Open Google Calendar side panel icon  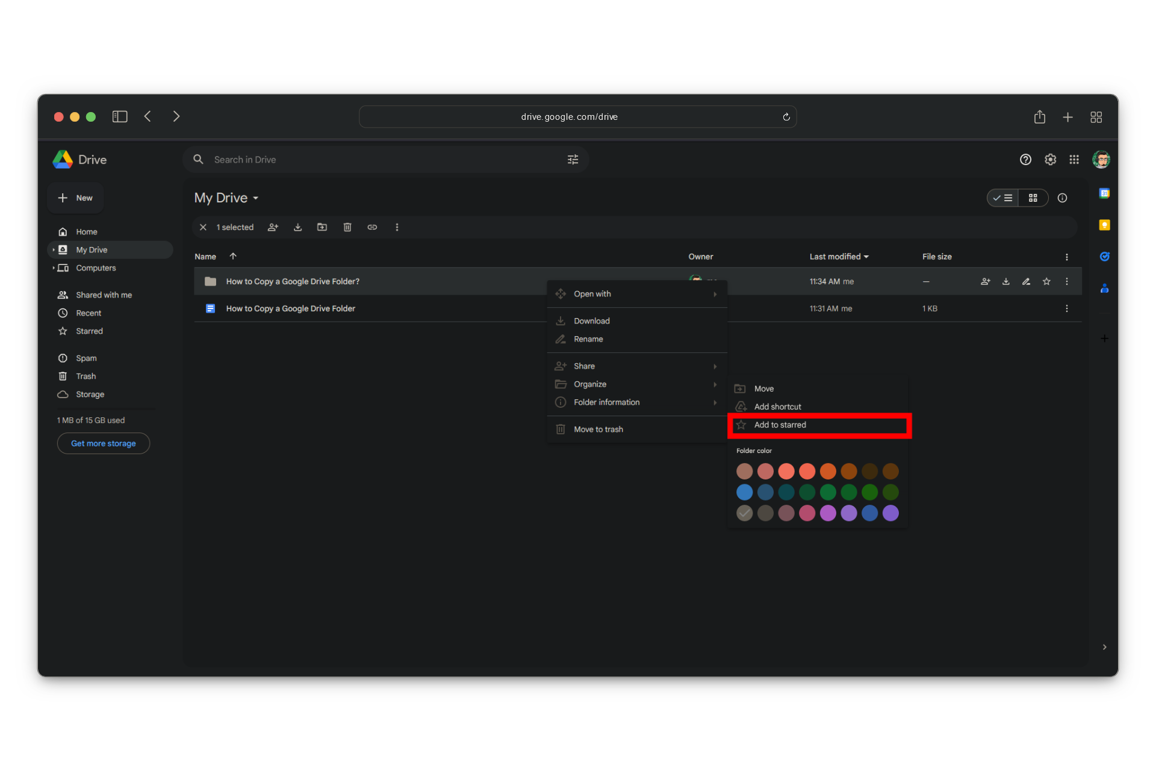click(1104, 193)
